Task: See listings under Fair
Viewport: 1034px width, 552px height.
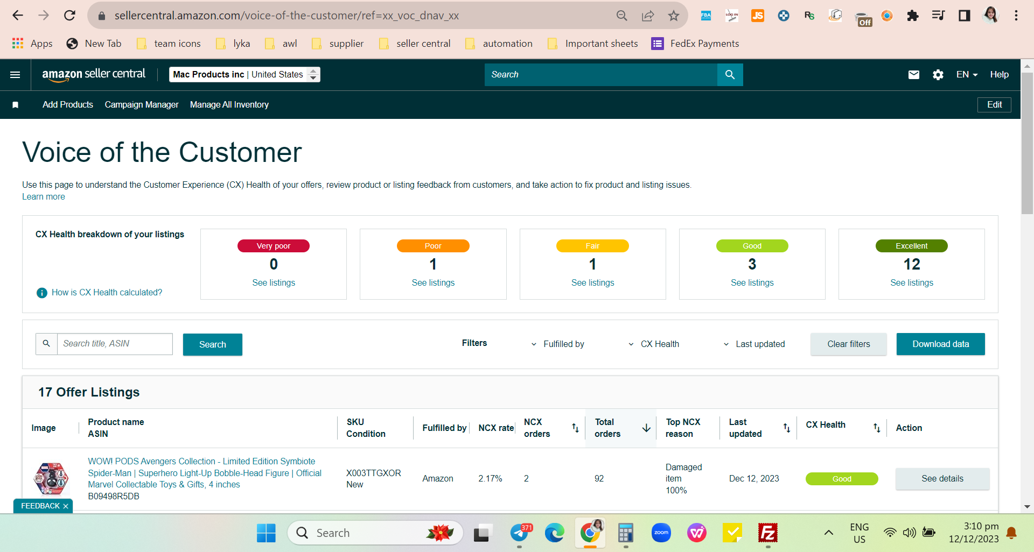Action: pyautogui.click(x=592, y=283)
